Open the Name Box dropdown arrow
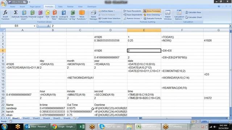 34,26
